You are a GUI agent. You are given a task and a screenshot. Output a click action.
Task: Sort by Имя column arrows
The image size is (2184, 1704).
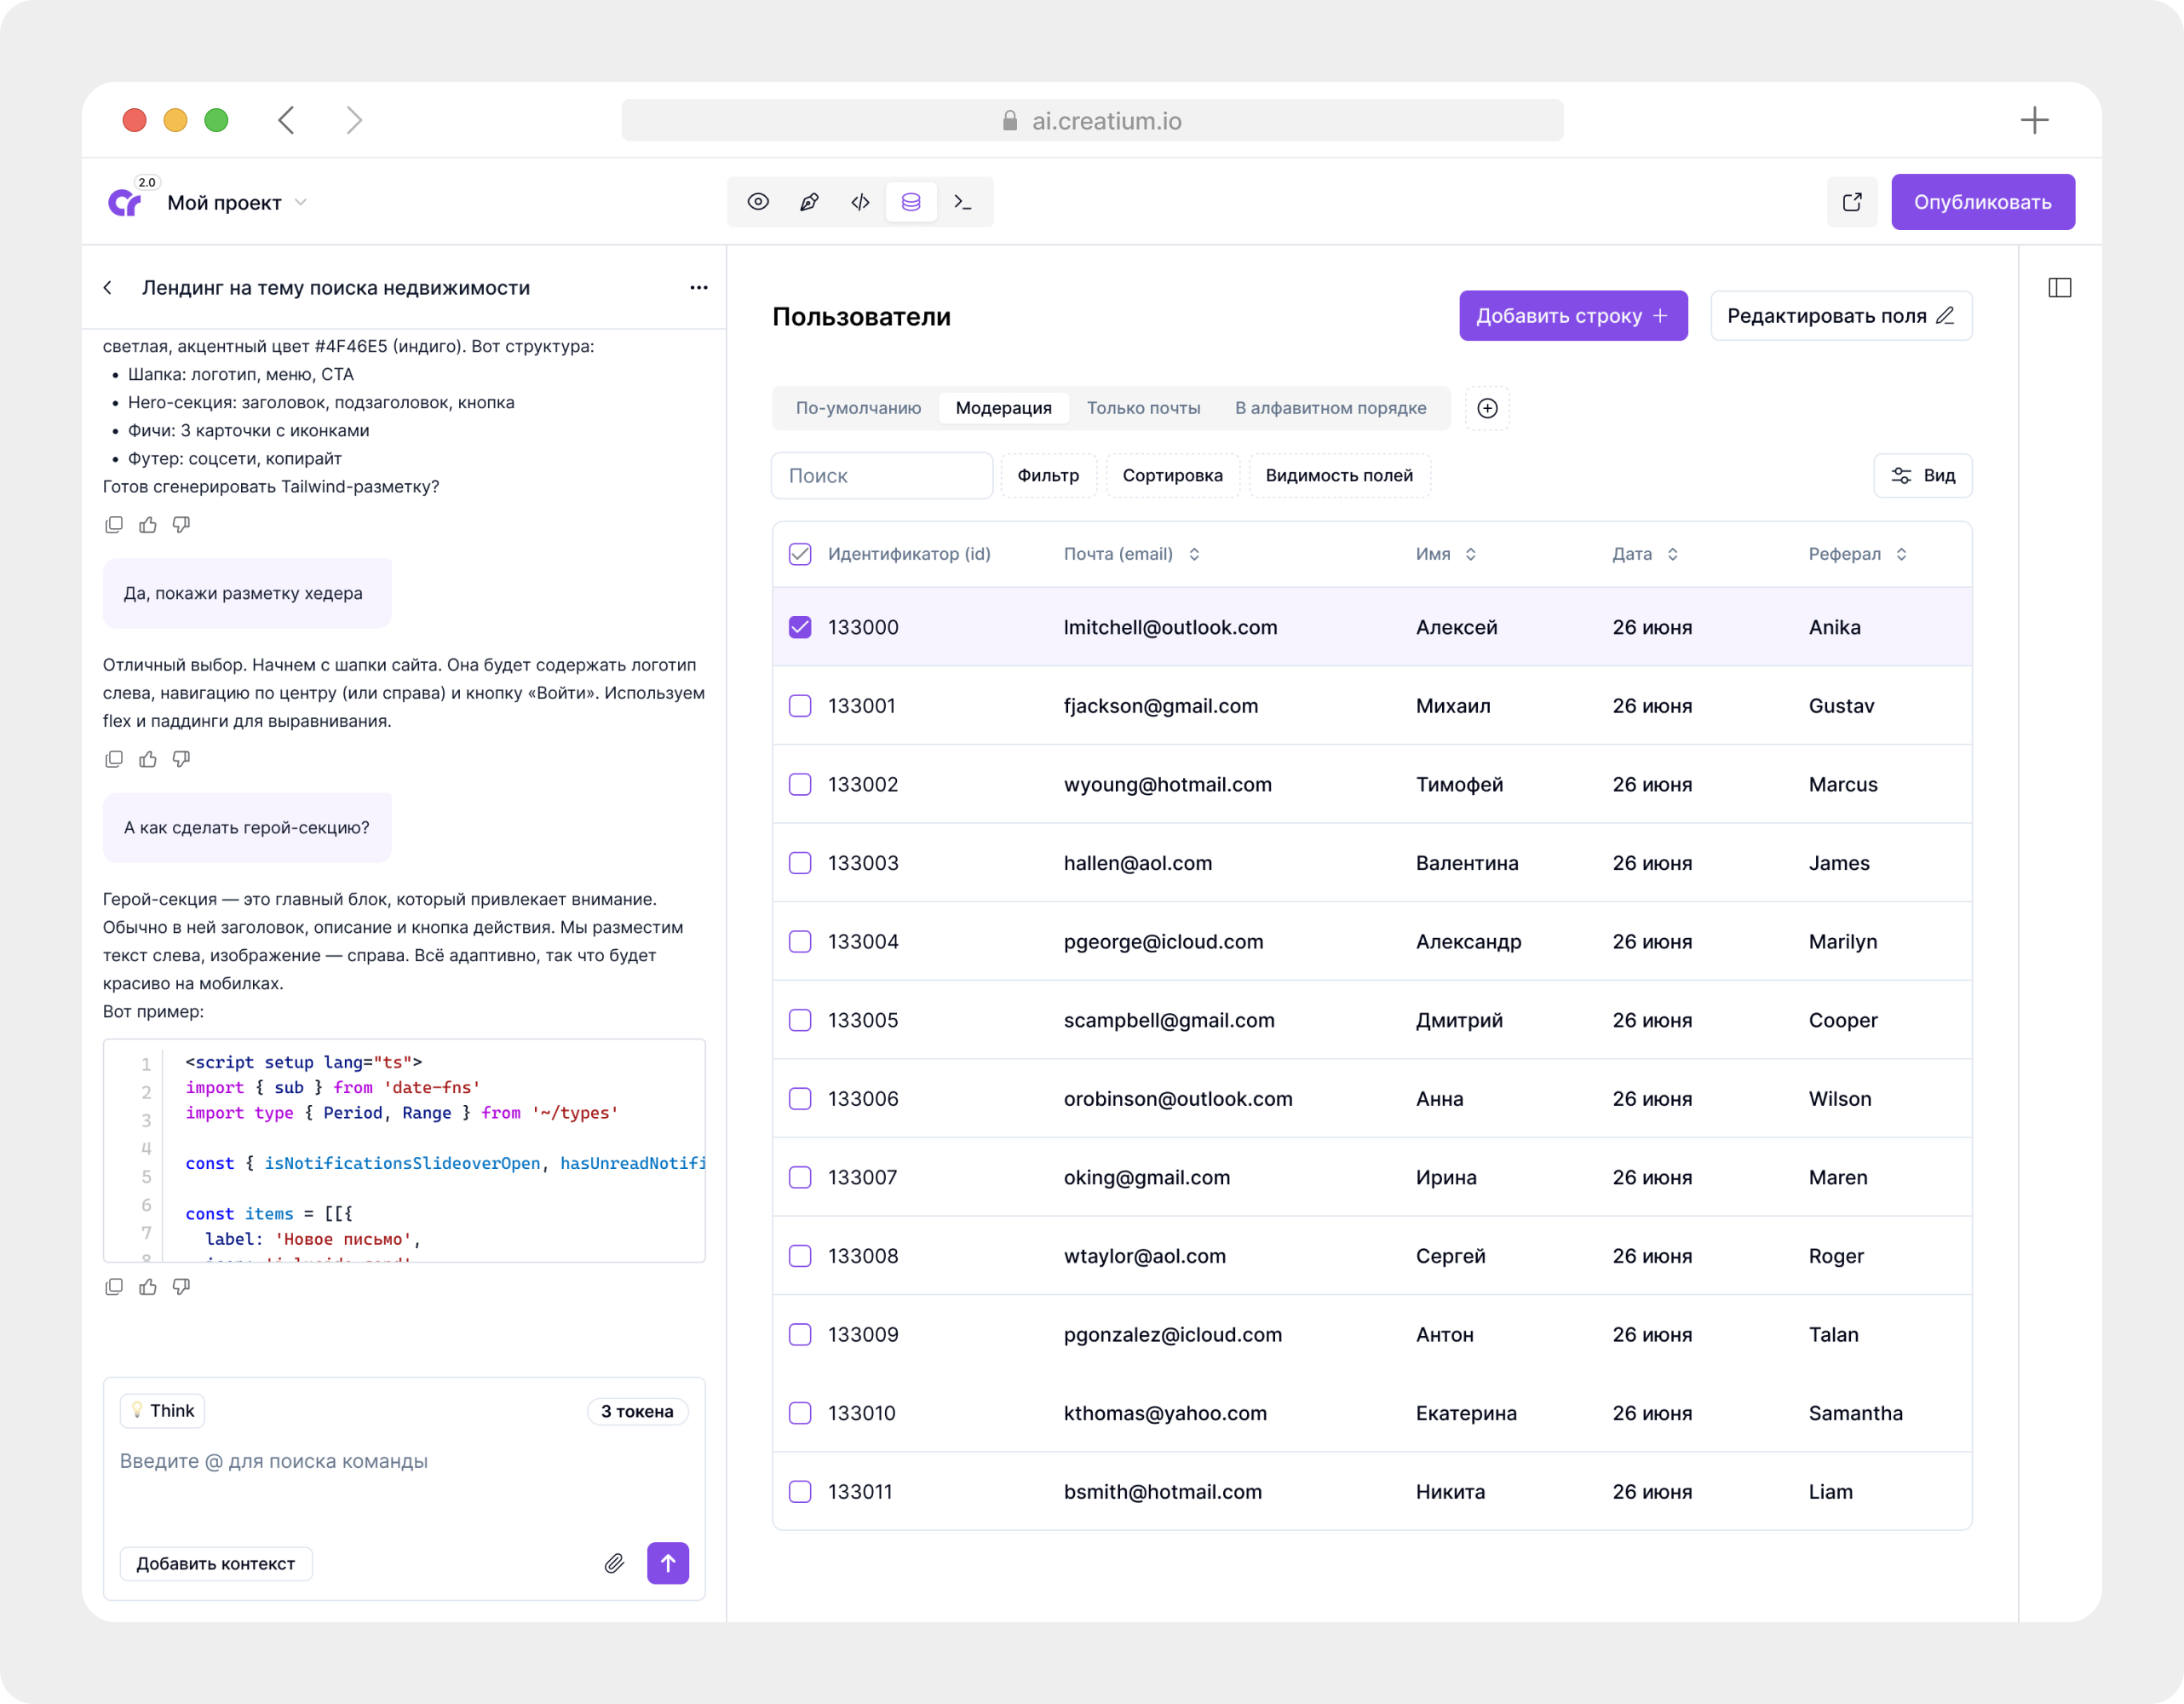point(1470,554)
